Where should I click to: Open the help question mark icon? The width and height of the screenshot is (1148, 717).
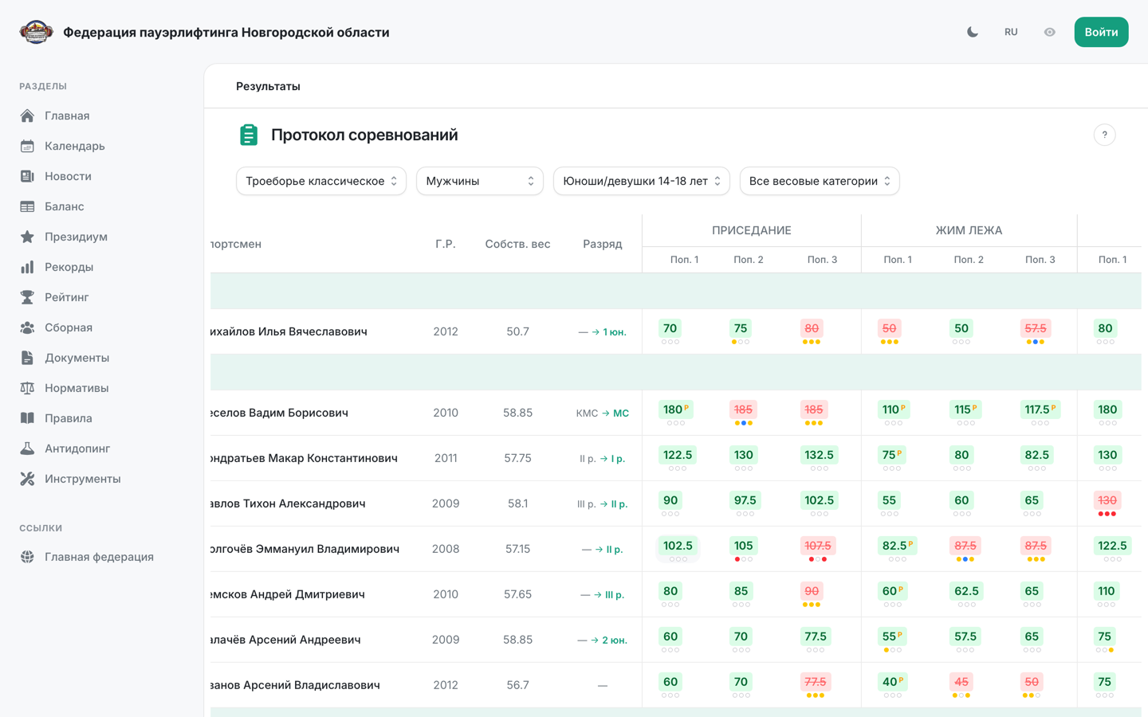pos(1104,135)
